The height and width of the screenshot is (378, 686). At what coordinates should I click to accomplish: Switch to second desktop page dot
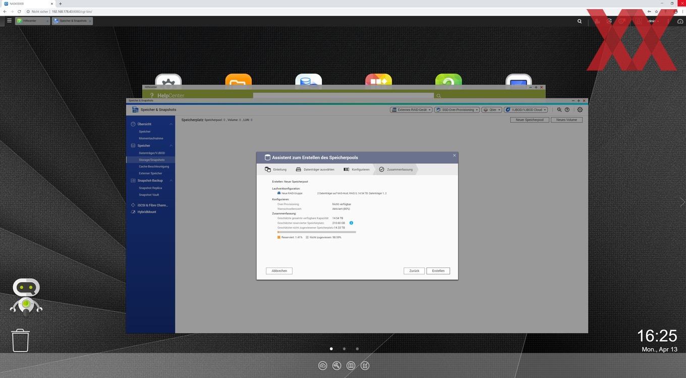tap(344, 349)
